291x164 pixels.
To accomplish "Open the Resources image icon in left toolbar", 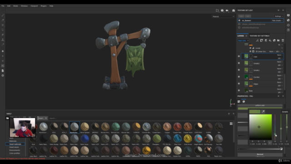I will pos(3,66).
